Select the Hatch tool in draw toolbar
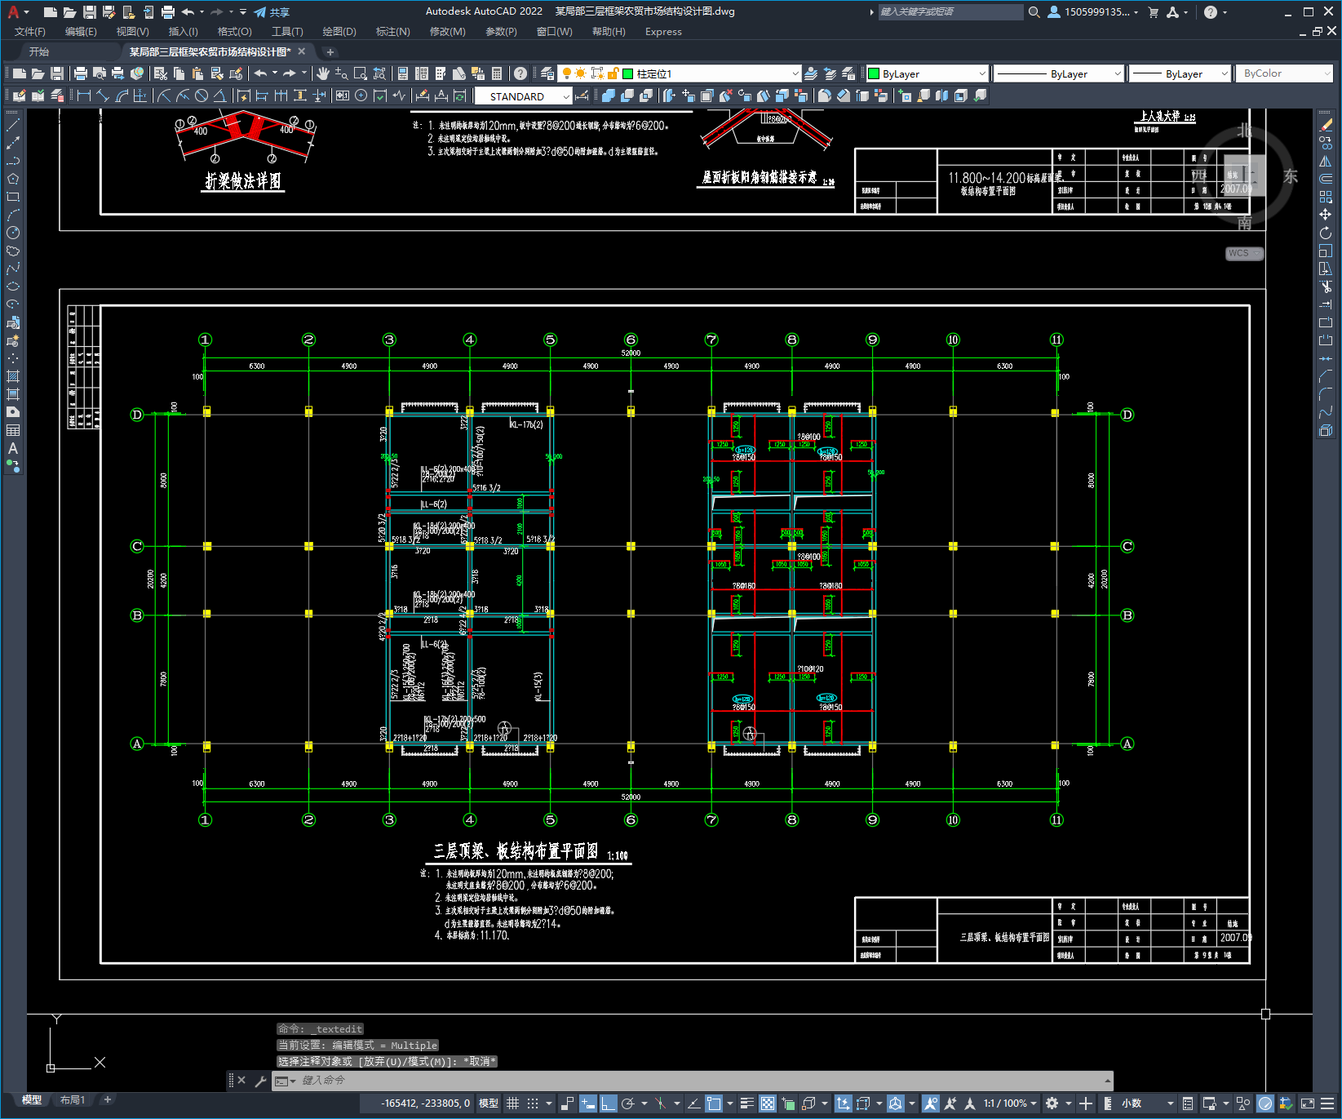The width and height of the screenshot is (1342, 1119). [13, 376]
